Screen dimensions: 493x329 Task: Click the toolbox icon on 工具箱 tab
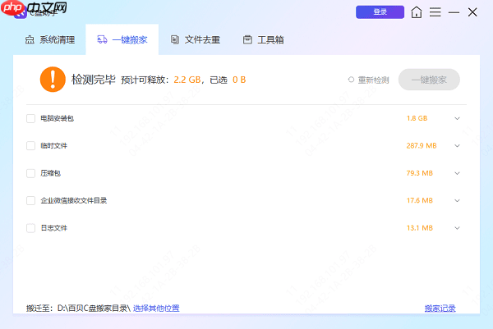(x=247, y=39)
